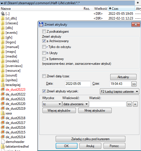Click the de_dust20218 demo file icon
This screenshot has height=151, width=141.
pyautogui.click(x=3, y=118)
